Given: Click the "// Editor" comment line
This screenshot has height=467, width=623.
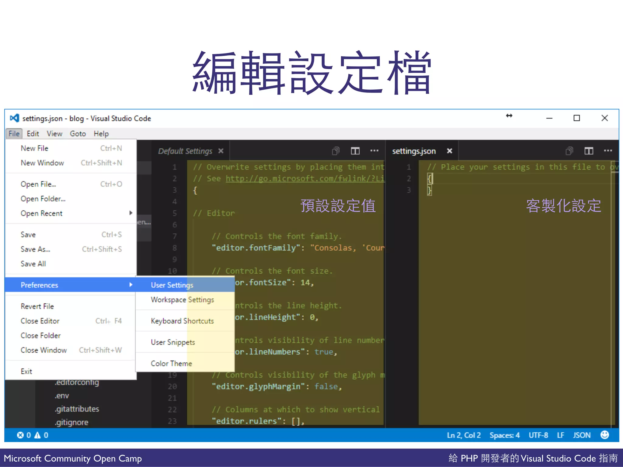Looking at the screenshot, I should click(214, 213).
